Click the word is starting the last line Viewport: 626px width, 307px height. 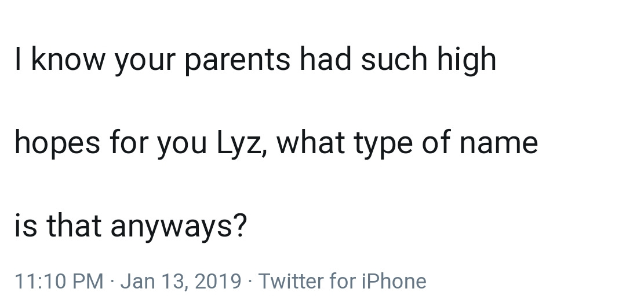[x=26, y=225]
